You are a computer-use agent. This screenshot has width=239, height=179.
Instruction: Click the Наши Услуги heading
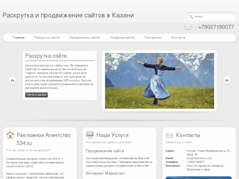112,135
